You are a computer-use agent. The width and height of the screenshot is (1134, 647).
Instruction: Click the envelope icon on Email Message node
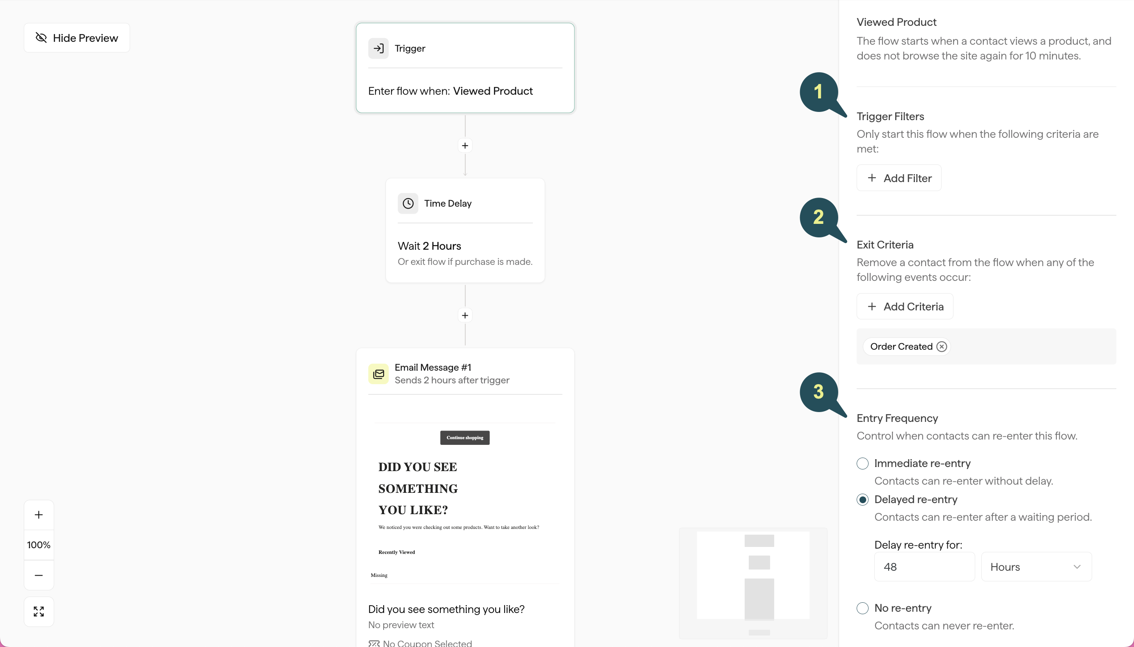click(x=378, y=374)
